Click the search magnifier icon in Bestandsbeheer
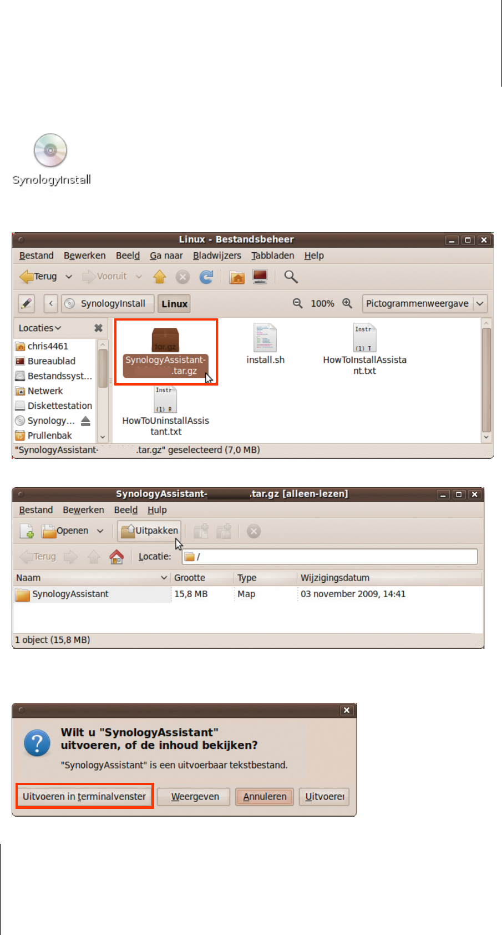 tap(291, 277)
